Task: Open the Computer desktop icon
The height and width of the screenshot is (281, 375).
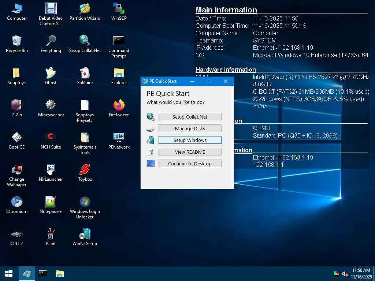Action: click(17, 12)
